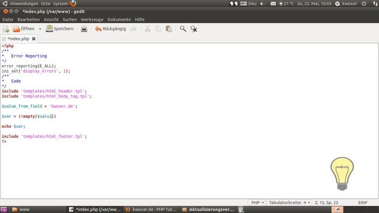Click the New document toolbar icon

7,29
